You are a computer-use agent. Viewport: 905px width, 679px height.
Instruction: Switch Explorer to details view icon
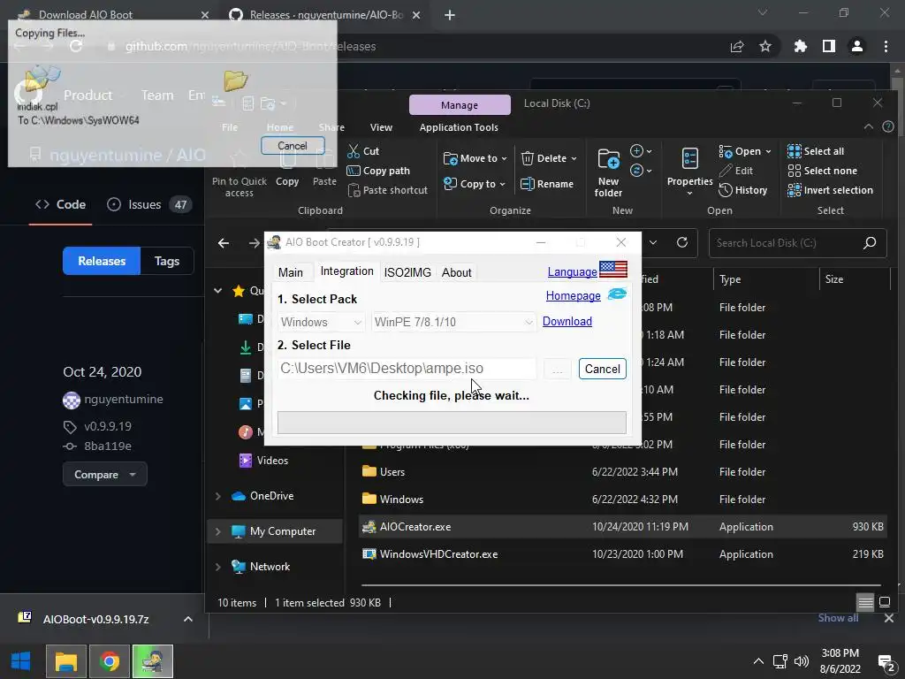pos(865,603)
